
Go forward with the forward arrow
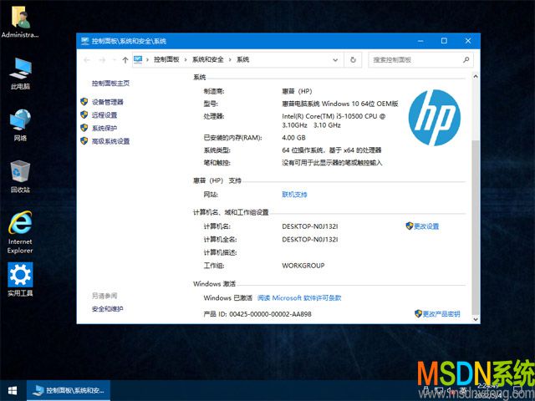102,60
